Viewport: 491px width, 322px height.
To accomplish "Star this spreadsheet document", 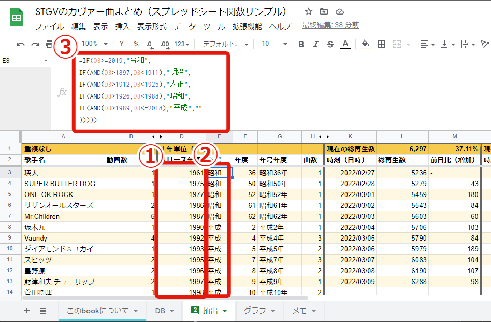I will [309, 11].
